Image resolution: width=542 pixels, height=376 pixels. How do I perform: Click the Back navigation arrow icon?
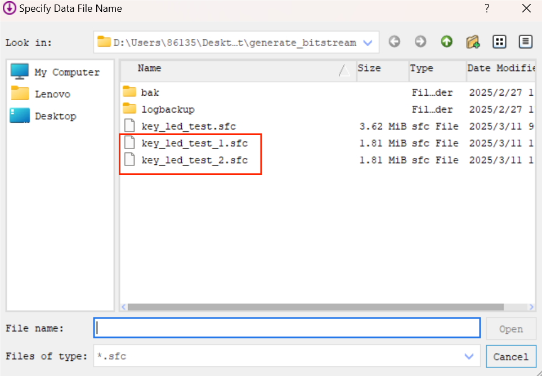(395, 42)
